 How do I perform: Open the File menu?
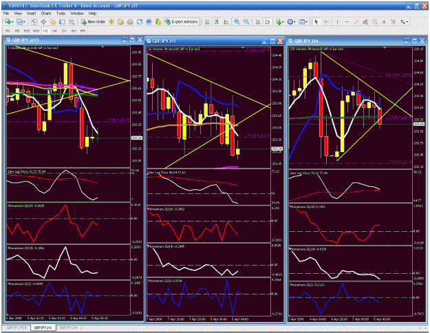pyautogui.click(x=6, y=13)
